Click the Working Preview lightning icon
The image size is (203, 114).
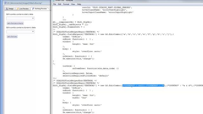33,9
